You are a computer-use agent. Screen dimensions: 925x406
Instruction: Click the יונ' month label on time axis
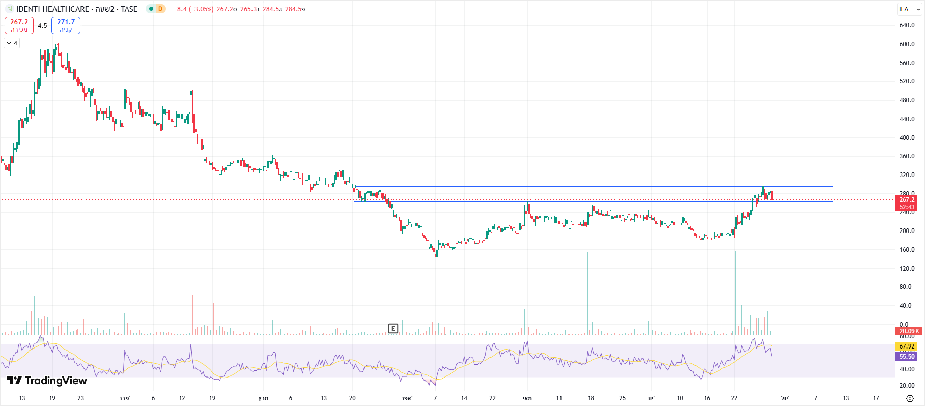point(651,398)
